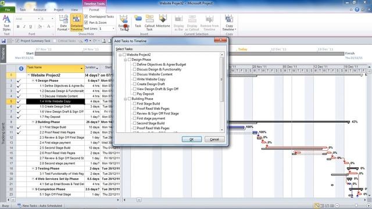
Task: Toggle the Overlapped Tasks checkbox
Action: (86, 17)
